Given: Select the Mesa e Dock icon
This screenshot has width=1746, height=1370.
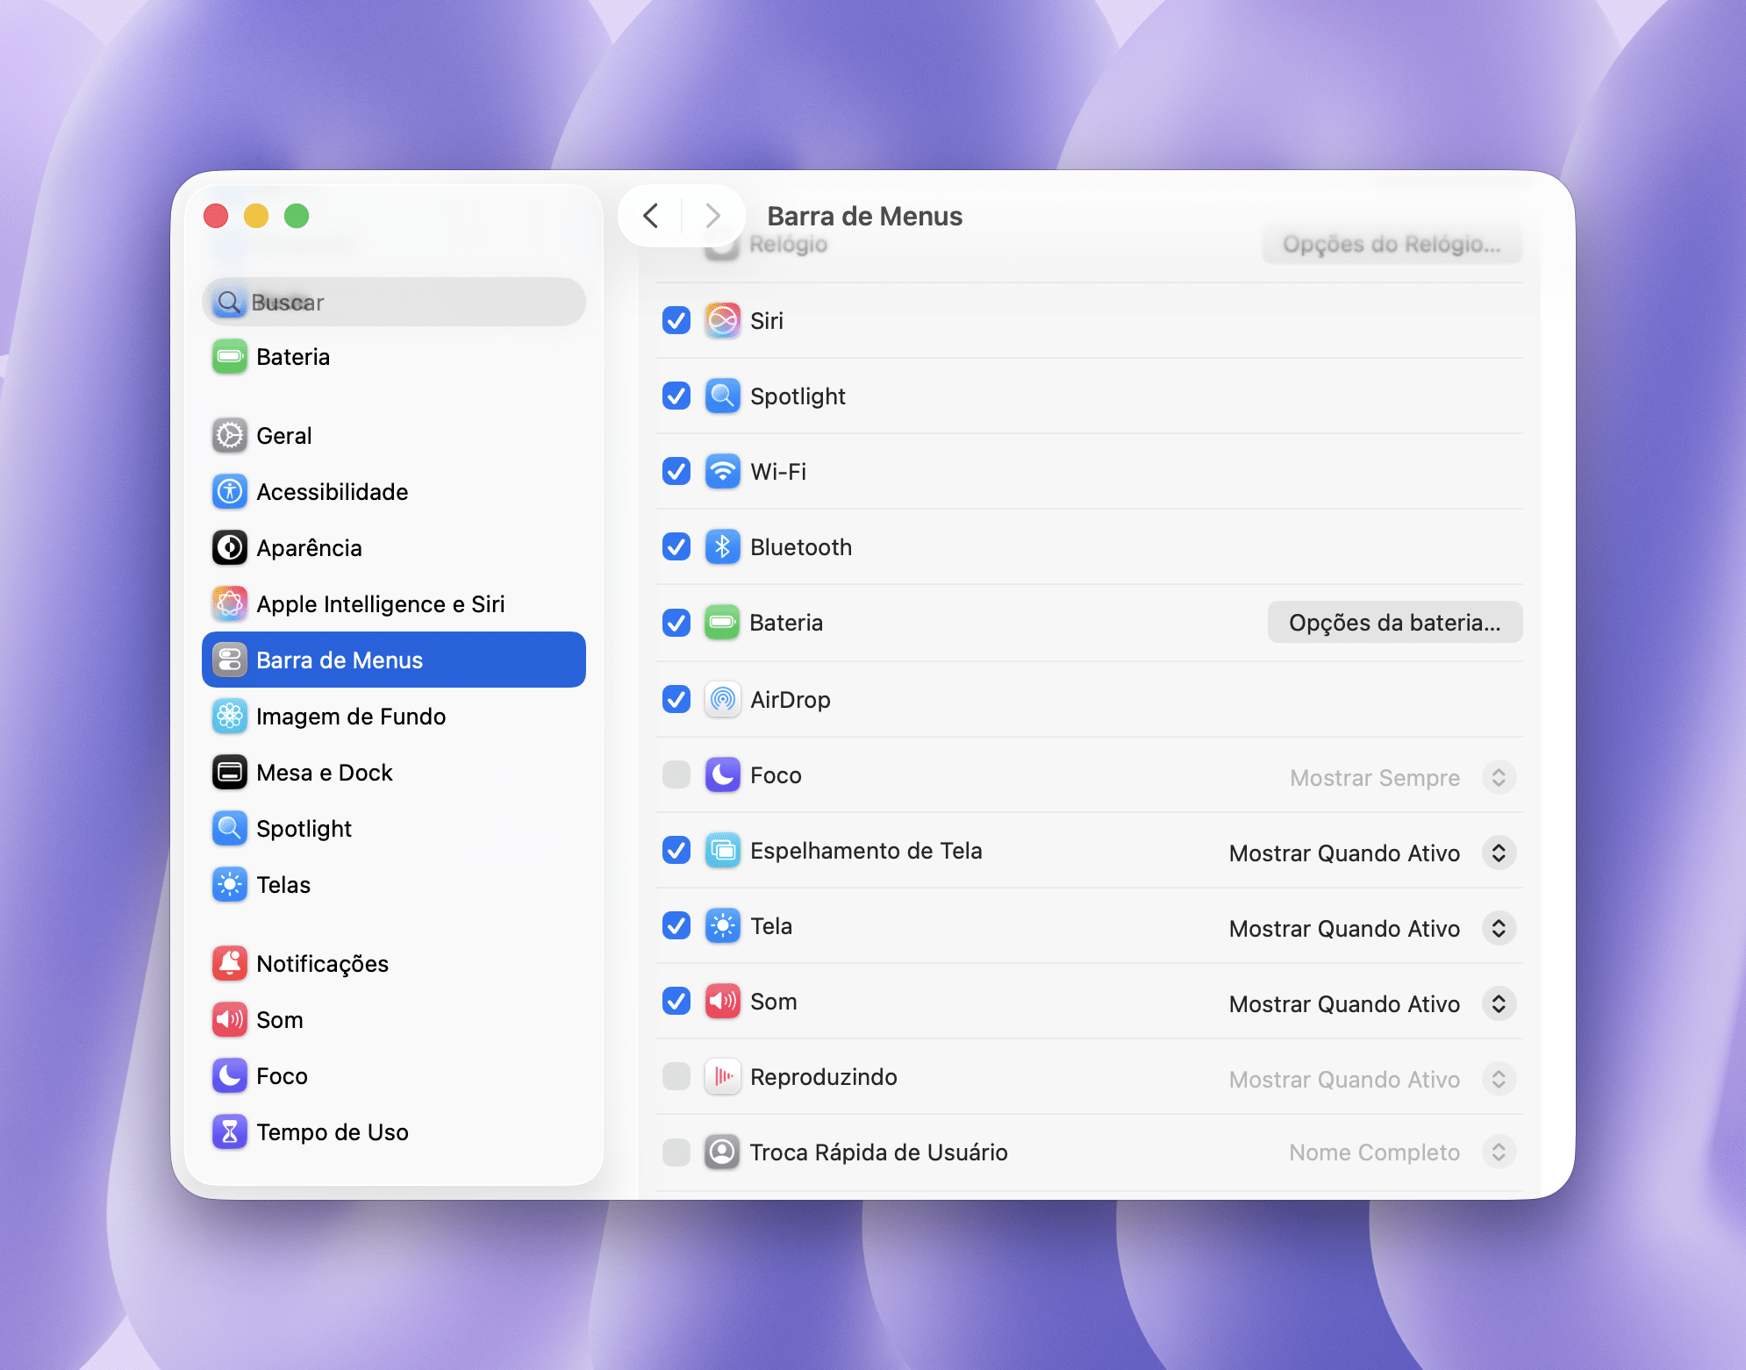Looking at the screenshot, I should 230,773.
